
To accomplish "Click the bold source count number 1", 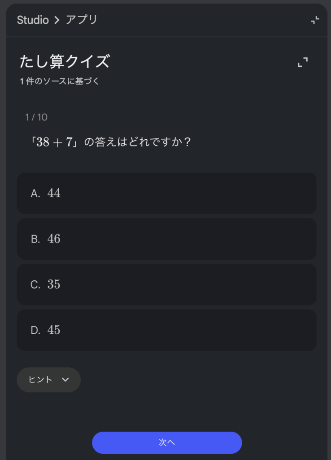I will [x=22, y=81].
